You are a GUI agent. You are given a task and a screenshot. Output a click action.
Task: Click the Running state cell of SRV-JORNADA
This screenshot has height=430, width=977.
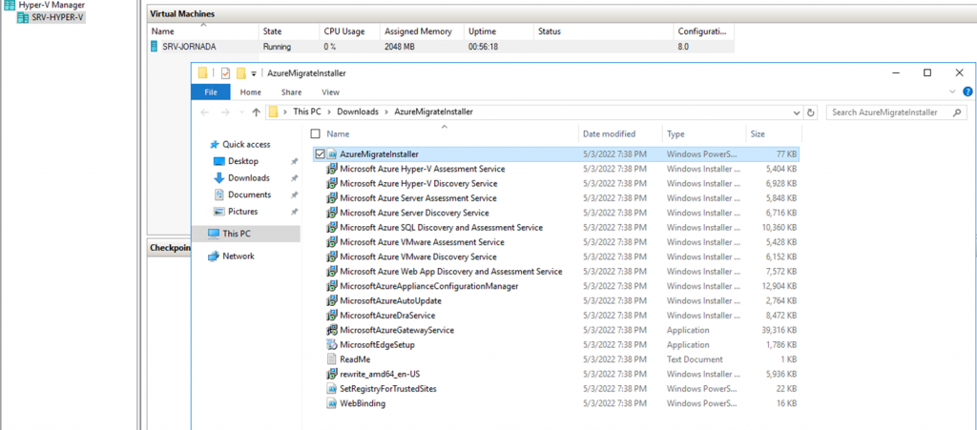click(x=277, y=47)
